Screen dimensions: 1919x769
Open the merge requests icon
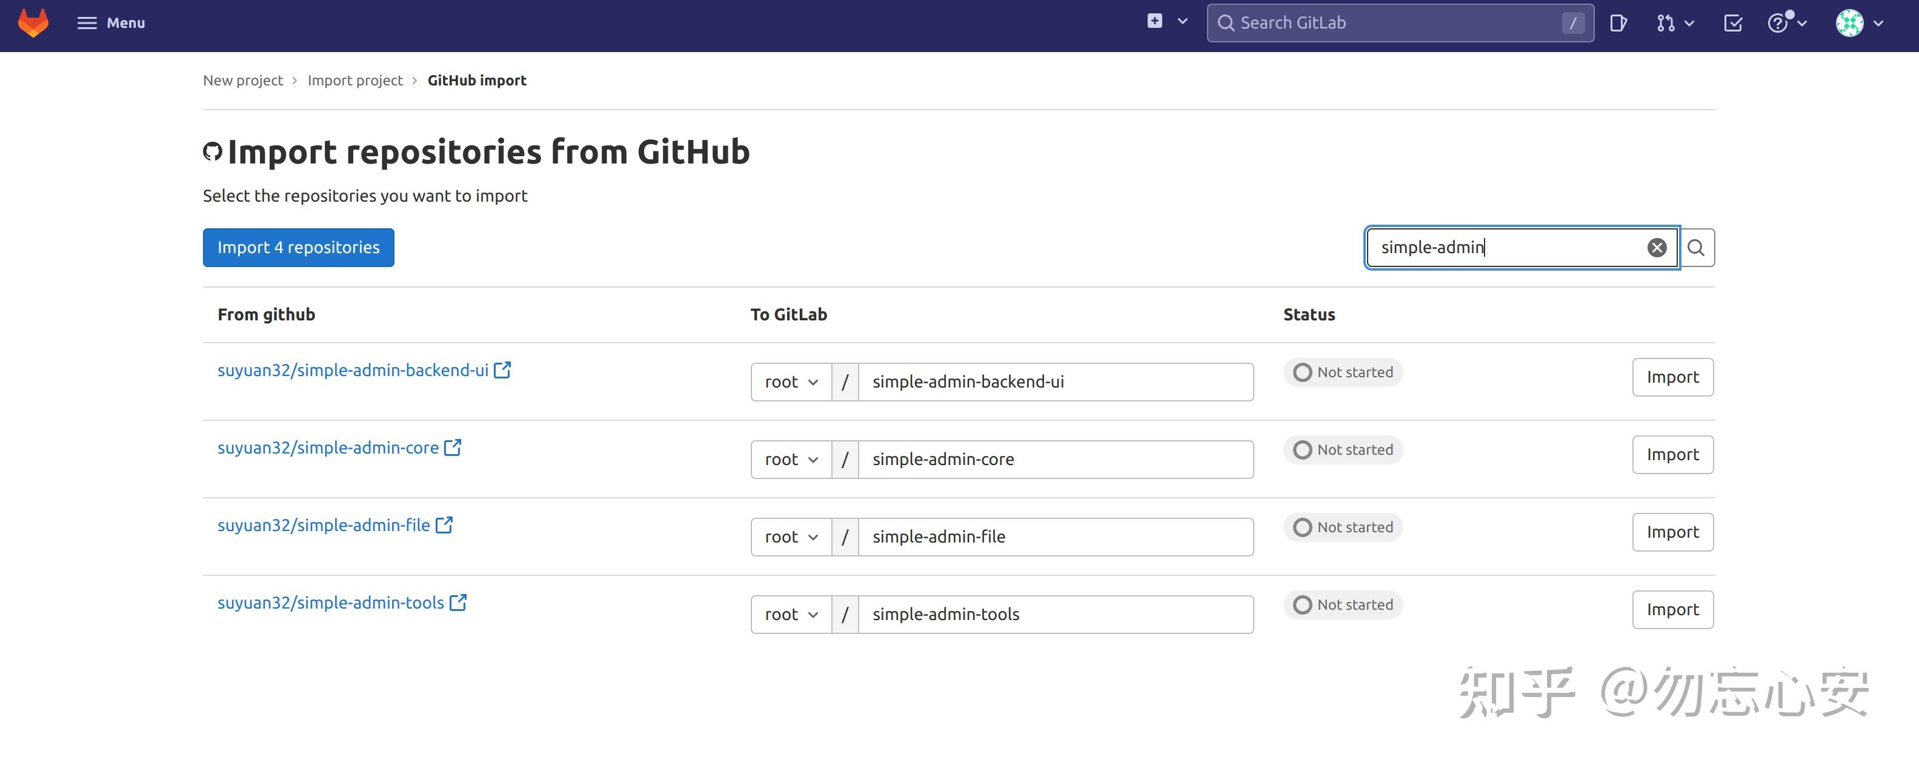[1666, 23]
